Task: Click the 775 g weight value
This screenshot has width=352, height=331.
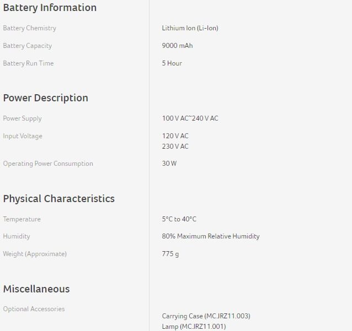Action: point(170,254)
